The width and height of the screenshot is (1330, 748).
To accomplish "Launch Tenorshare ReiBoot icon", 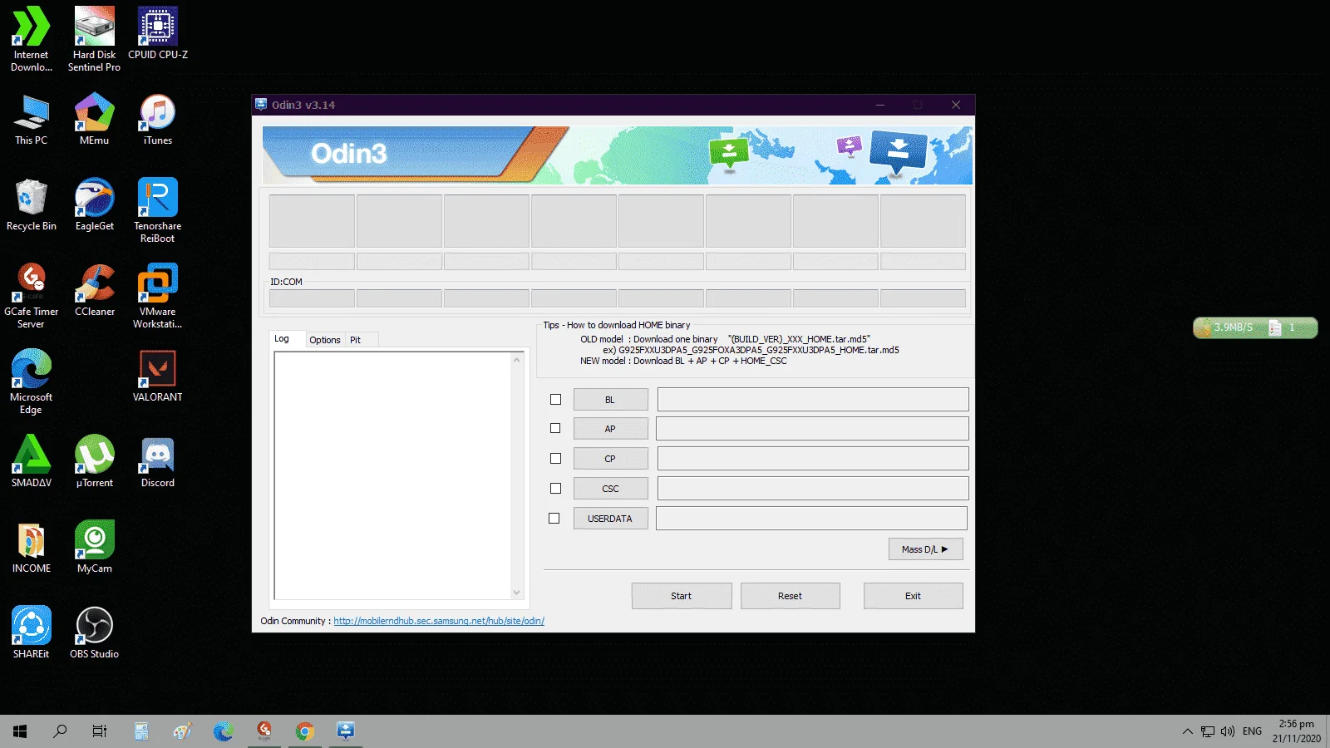I will [x=158, y=210].
